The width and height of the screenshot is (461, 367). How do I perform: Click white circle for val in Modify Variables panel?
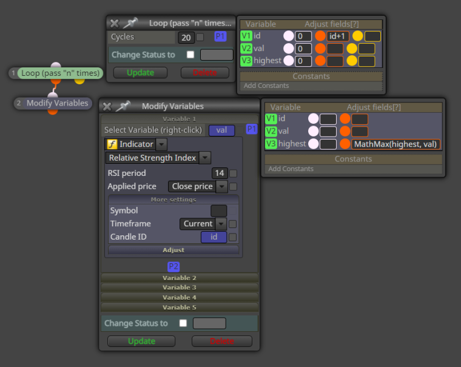314,132
